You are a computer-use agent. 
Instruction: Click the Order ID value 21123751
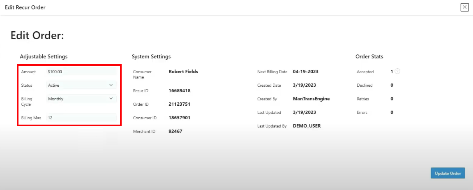click(x=180, y=104)
